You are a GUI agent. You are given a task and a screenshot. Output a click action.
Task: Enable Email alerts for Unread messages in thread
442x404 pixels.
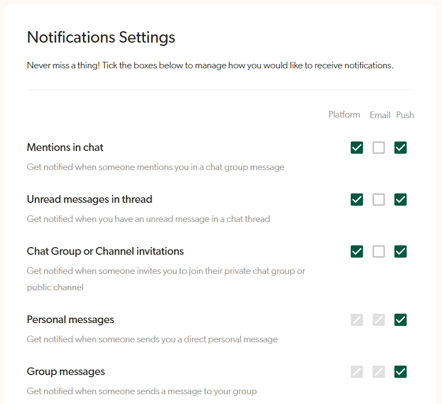coord(379,200)
